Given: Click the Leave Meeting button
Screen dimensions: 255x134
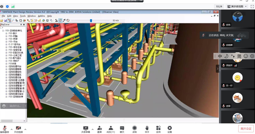Looking at the screenshot, I should click(246, 129).
